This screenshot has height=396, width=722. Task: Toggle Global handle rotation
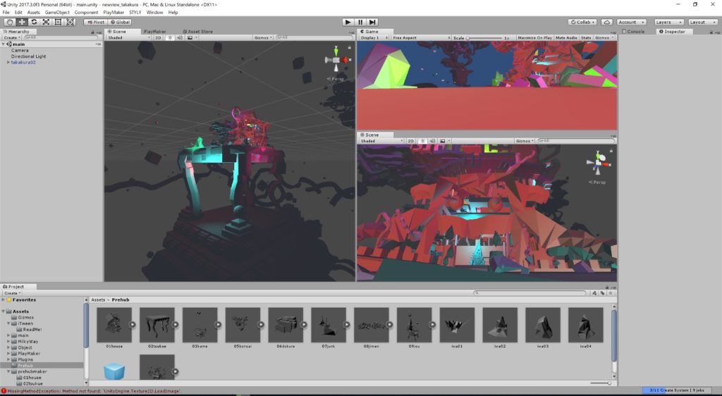(x=121, y=22)
